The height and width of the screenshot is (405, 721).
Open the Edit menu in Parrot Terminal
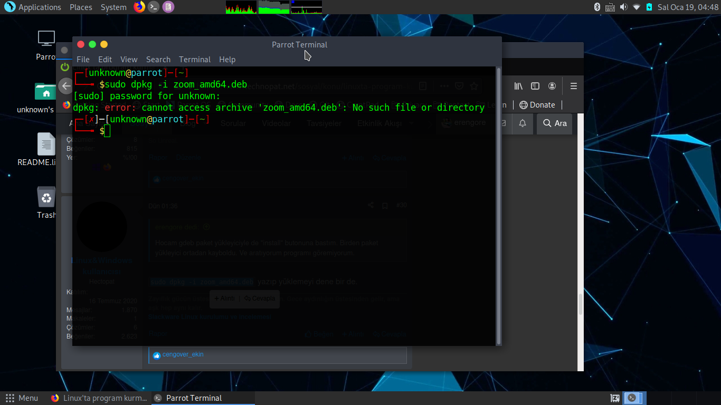point(105,60)
